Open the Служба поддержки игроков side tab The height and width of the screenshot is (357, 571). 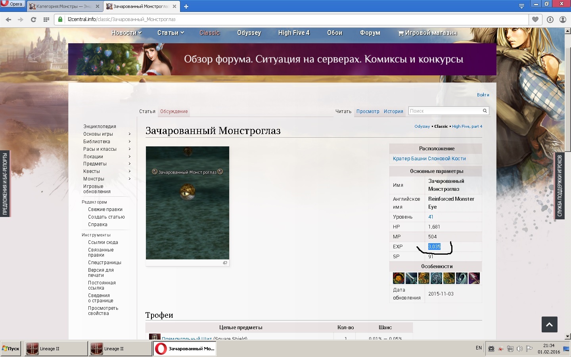coord(559,186)
